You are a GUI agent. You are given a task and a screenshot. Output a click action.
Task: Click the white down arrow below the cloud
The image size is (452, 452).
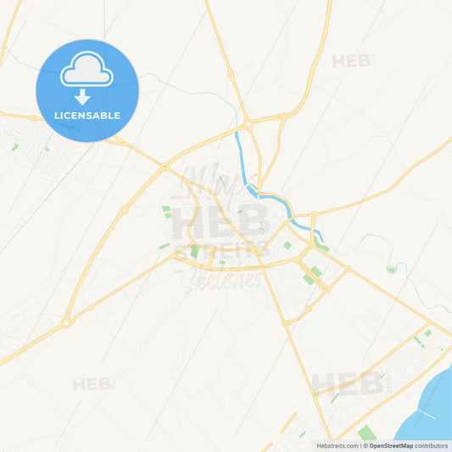click(82, 98)
